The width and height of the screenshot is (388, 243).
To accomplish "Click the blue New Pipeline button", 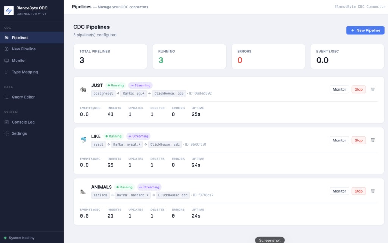I will pos(365,30).
